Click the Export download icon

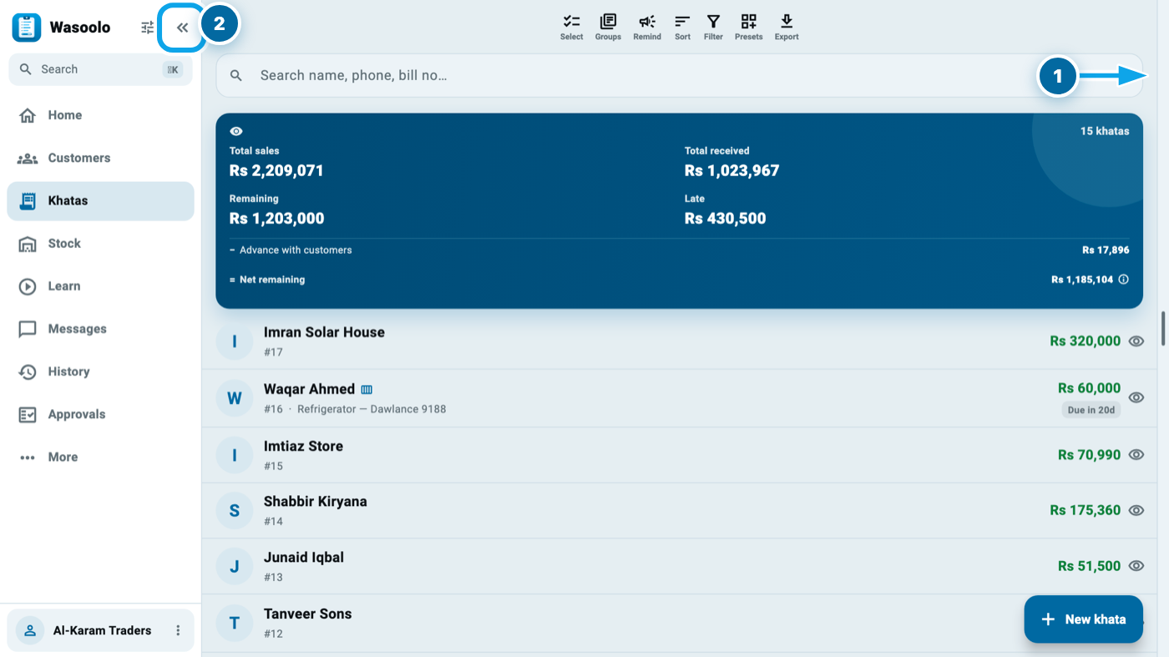click(x=787, y=27)
